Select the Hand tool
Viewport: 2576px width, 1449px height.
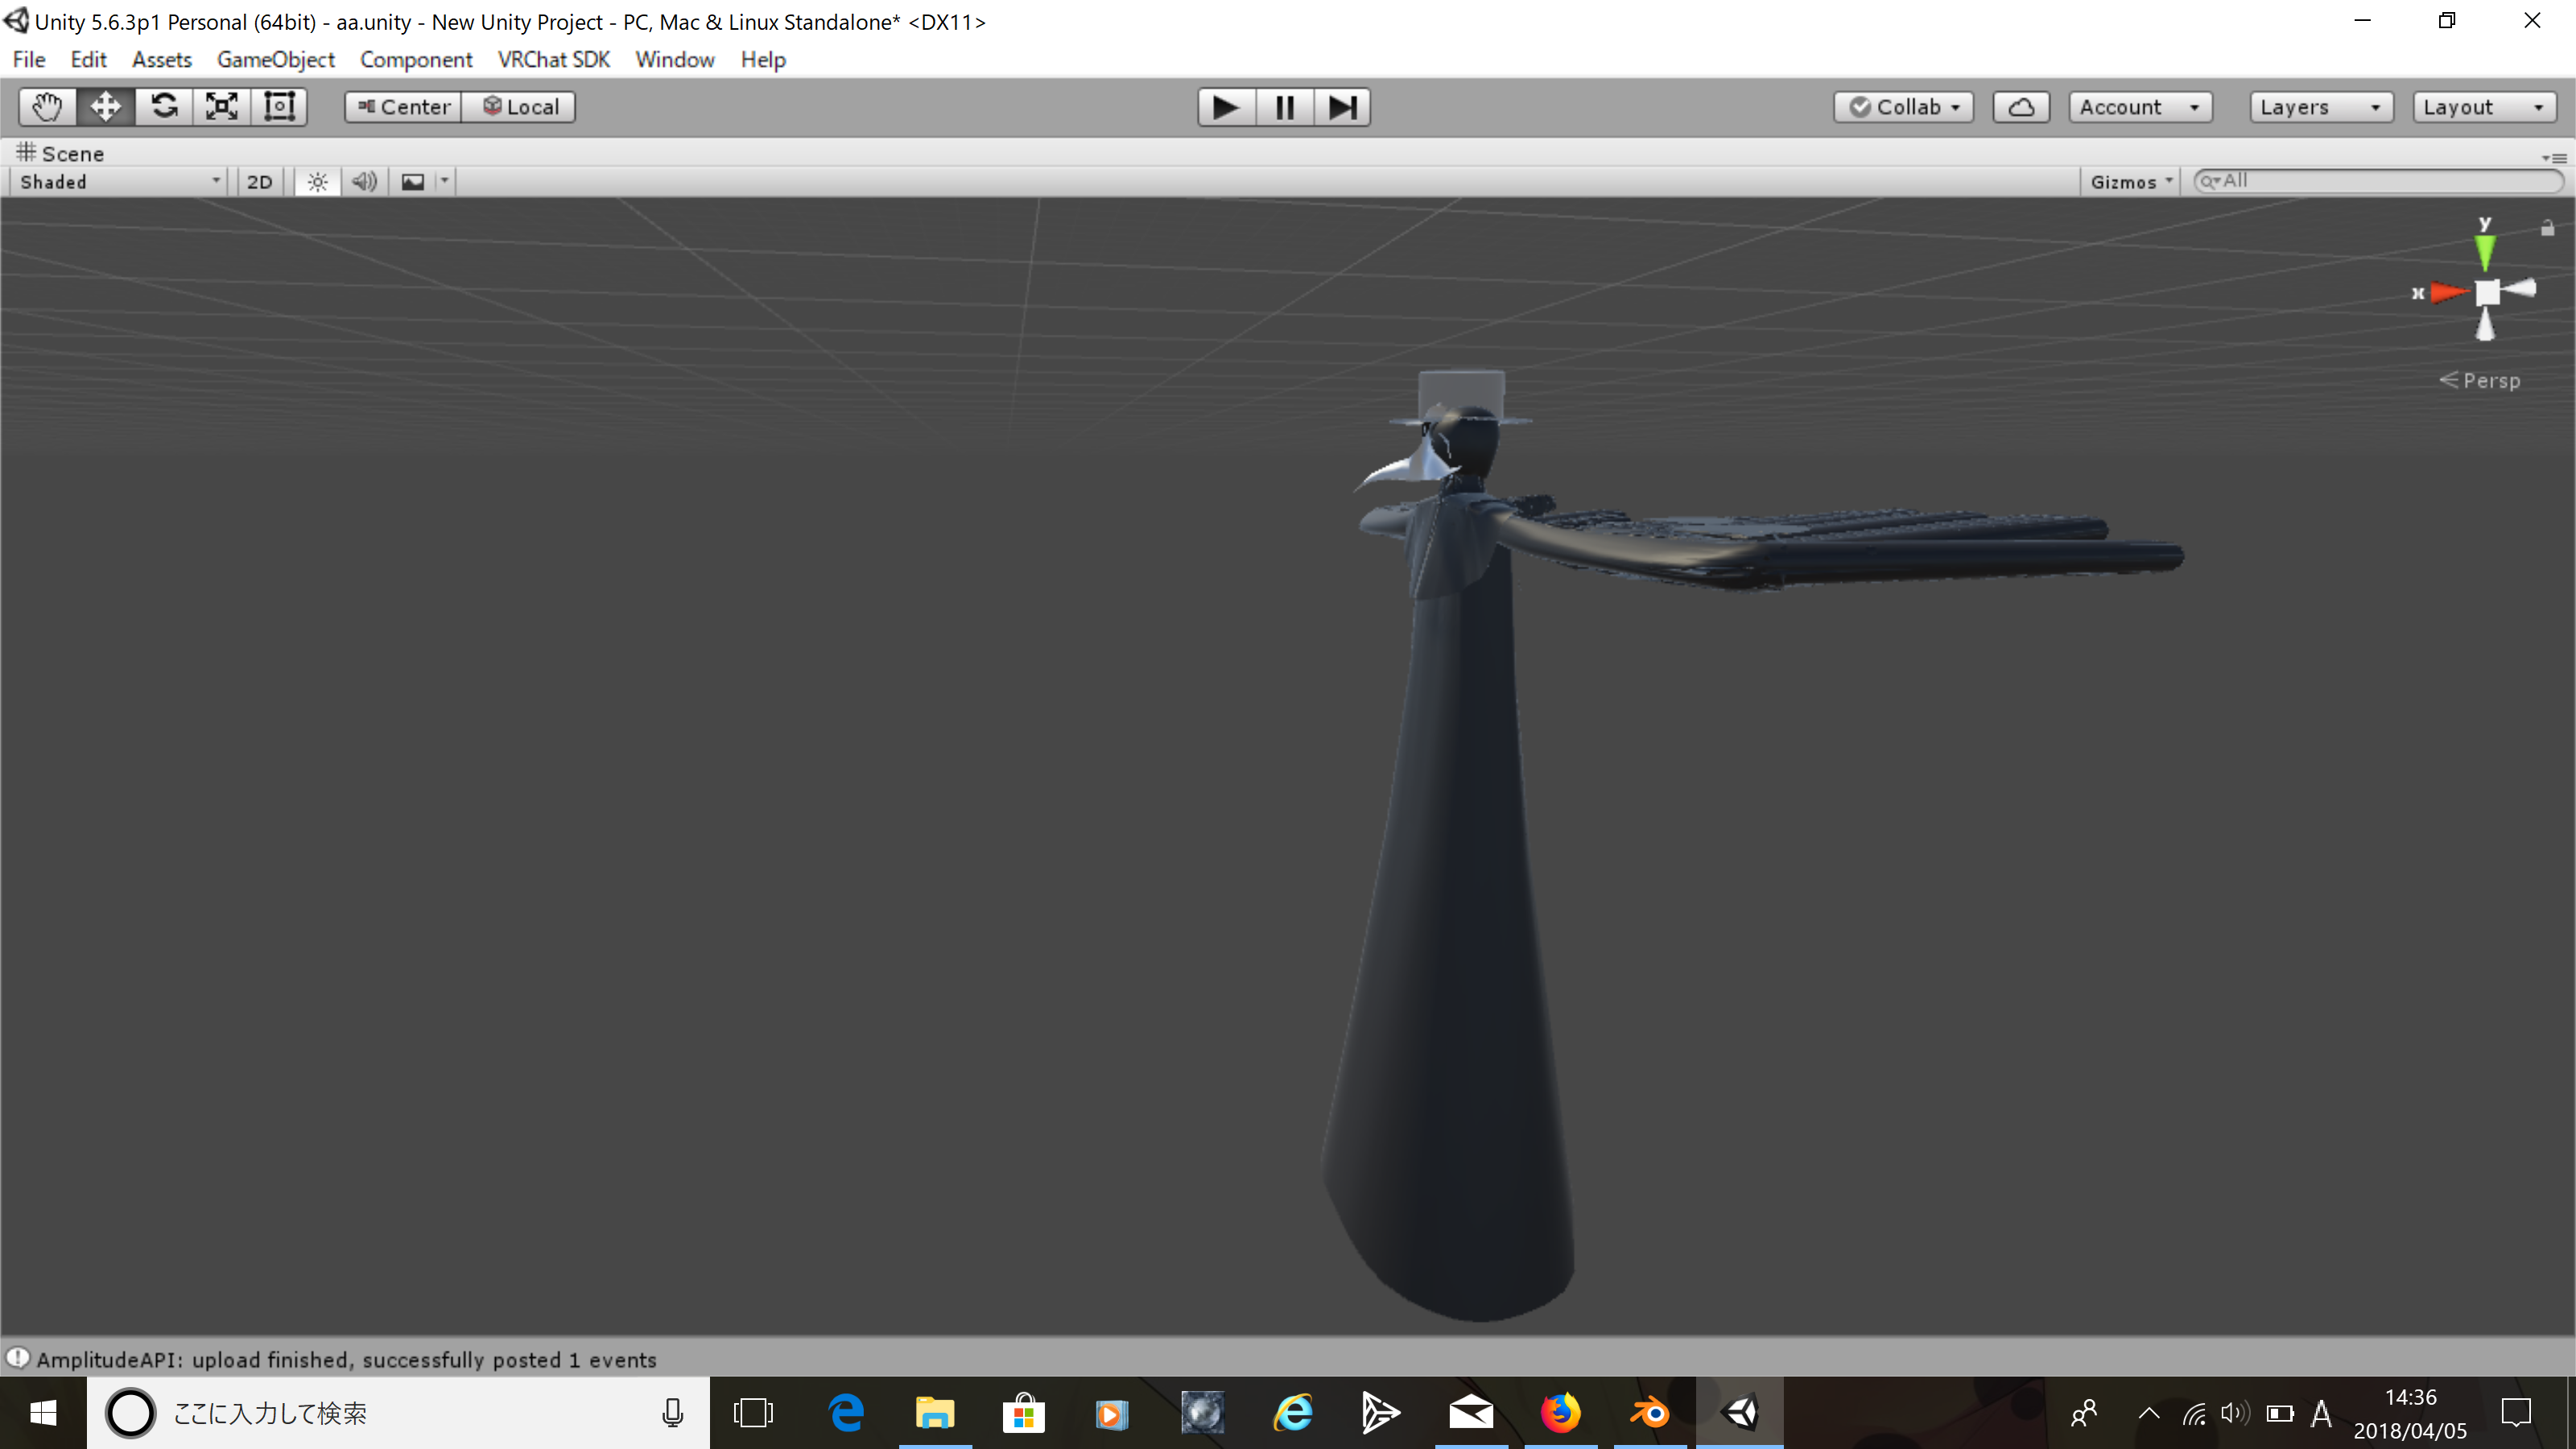[47, 107]
